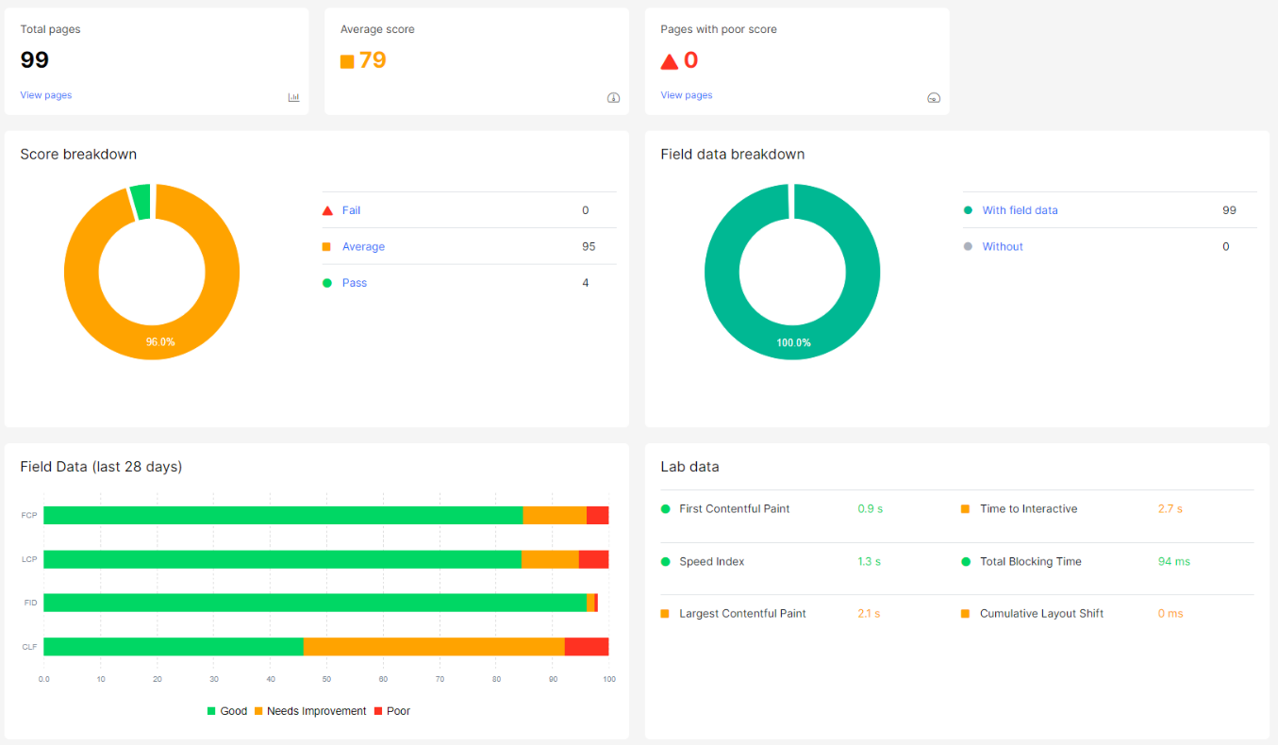Click the 2.7 s value
The width and height of the screenshot is (1278, 745).
point(1170,508)
